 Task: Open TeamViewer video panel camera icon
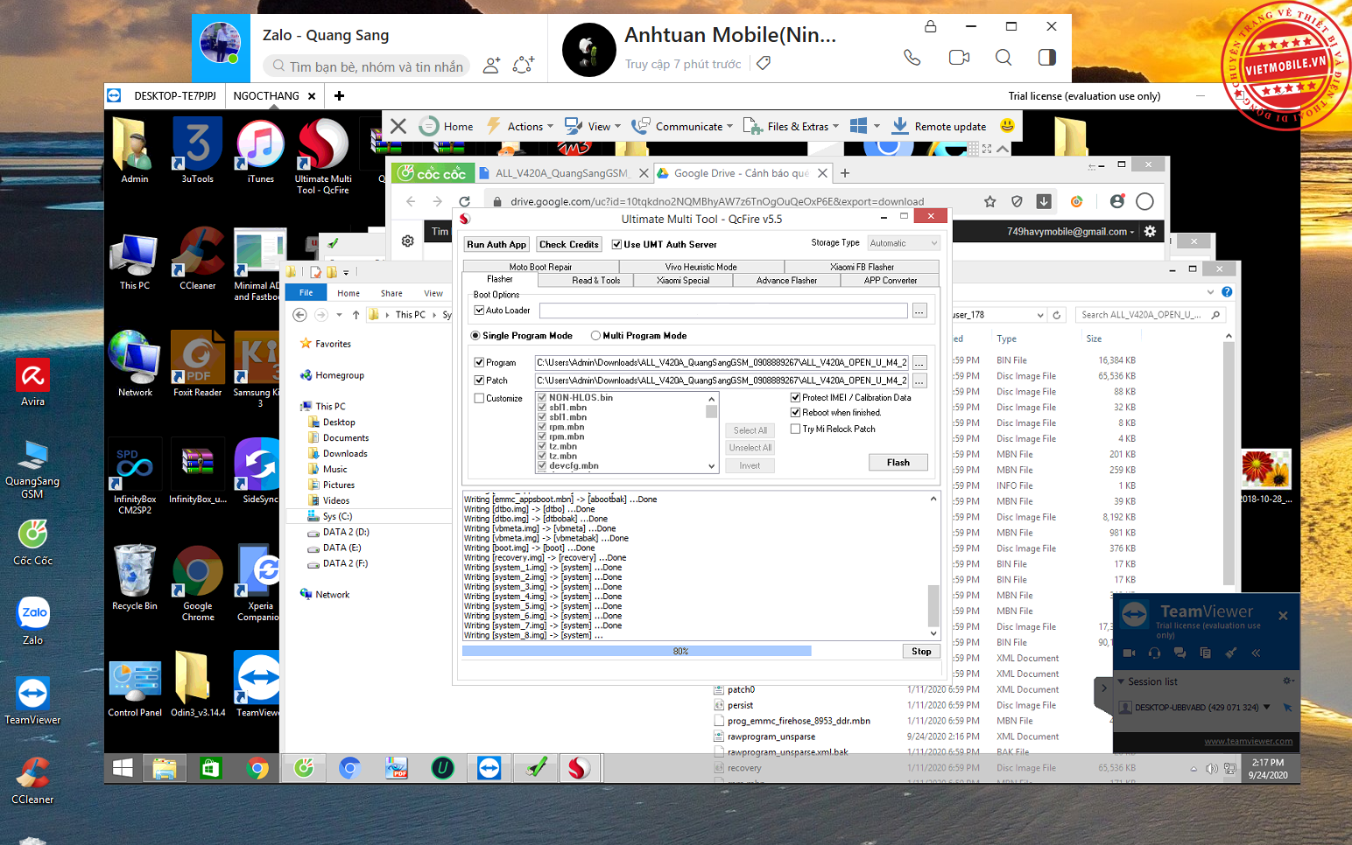[x=1129, y=653]
